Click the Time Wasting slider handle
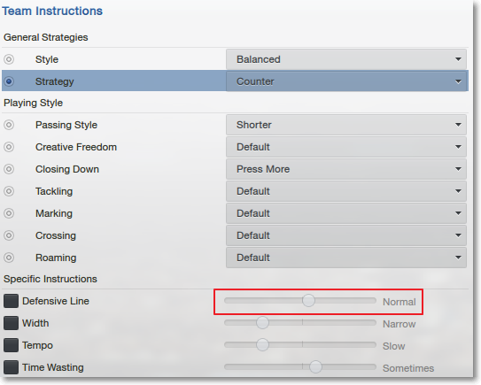Viewport: 481px width, 385px height. (315, 366)
